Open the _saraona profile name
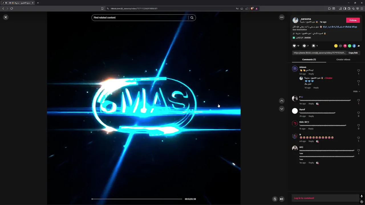The width and height of the screenshot is (365, 205). [305, 19]
